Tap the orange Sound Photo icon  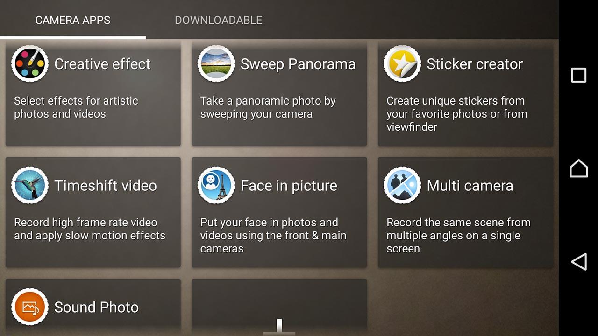pos(29,307)
